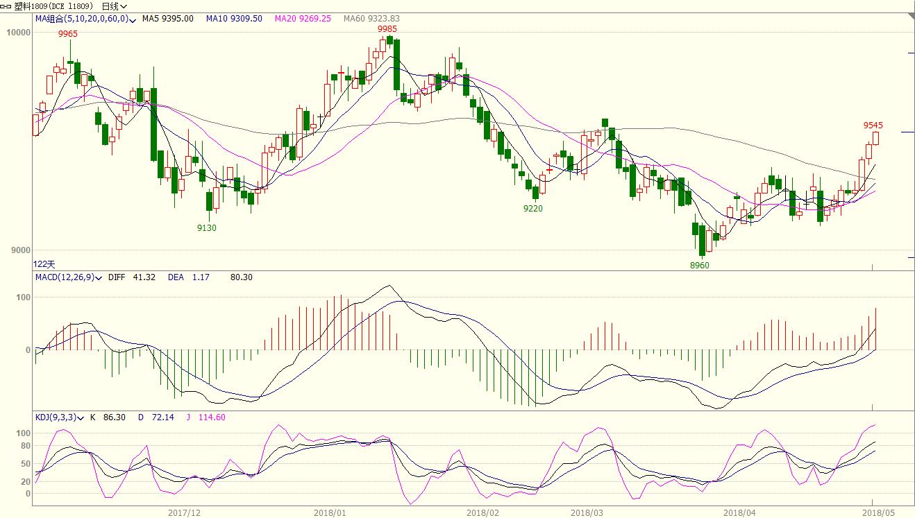Click the chain link icon before 塑料1809
The width and height of the screenshot is (915, 518).
click(6, 6)
